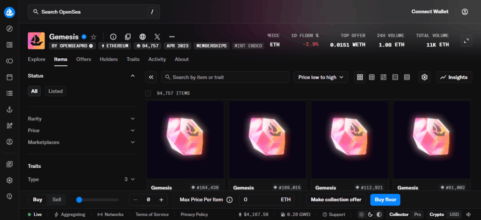Open the Offers tab
This screenshot has height=220, width=481.
tap(84, 59)
